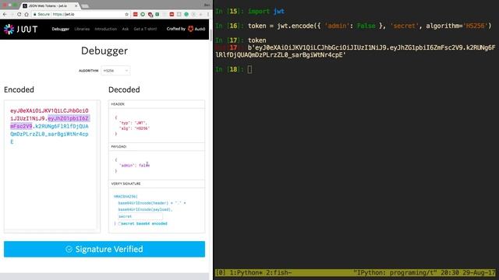Toggle the secret base64 encoded checkbox
The width and height of the screenshot is (499, 280).
(119, 224)
